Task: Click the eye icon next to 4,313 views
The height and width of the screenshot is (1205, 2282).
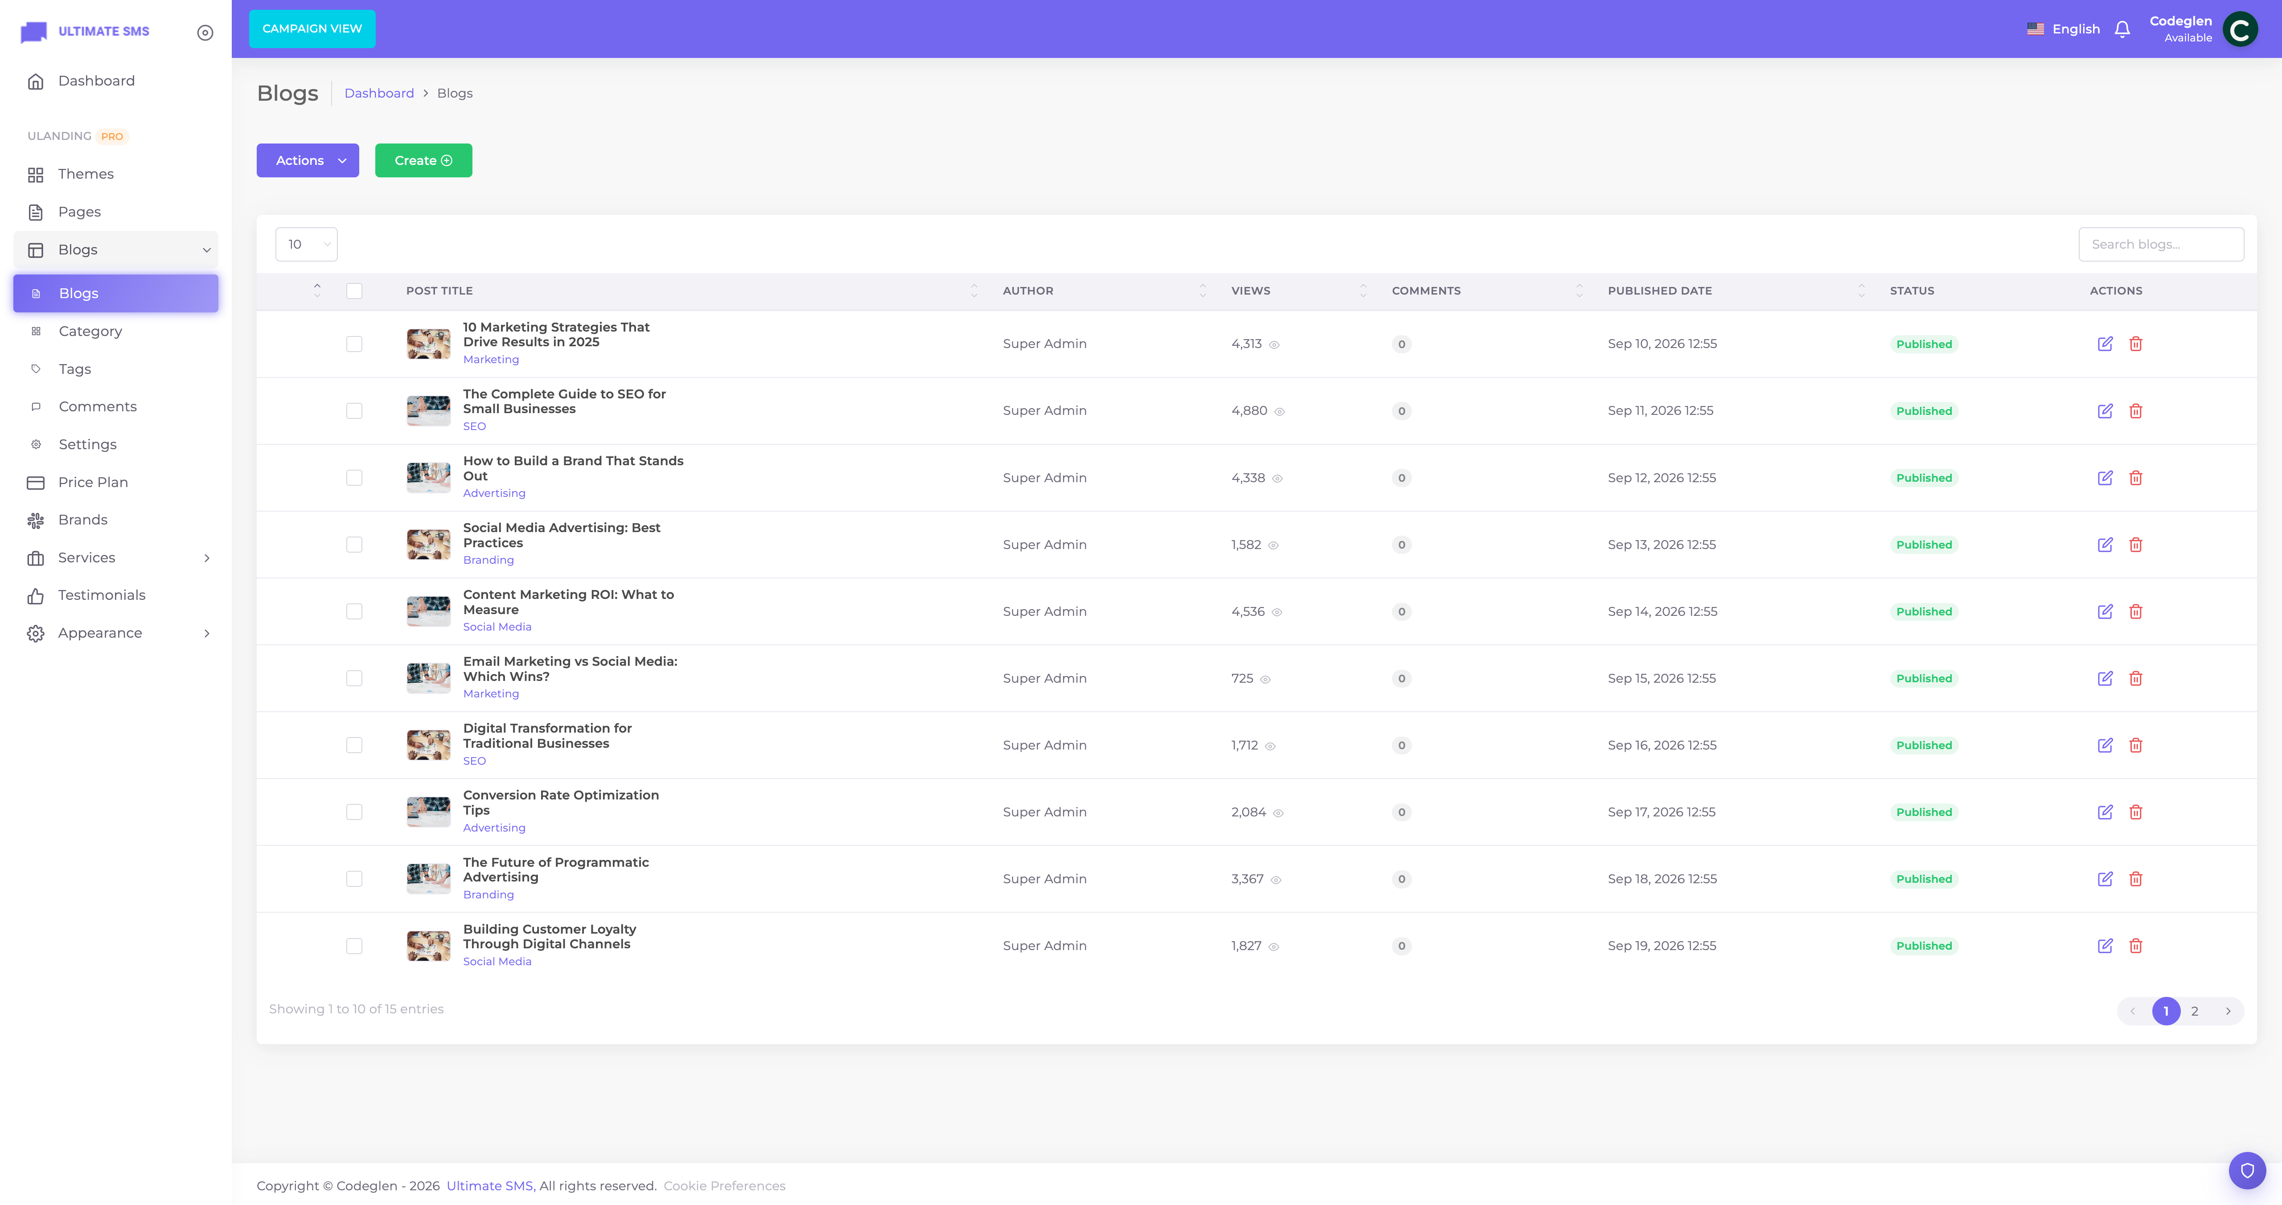Action: coord(1274,344)
